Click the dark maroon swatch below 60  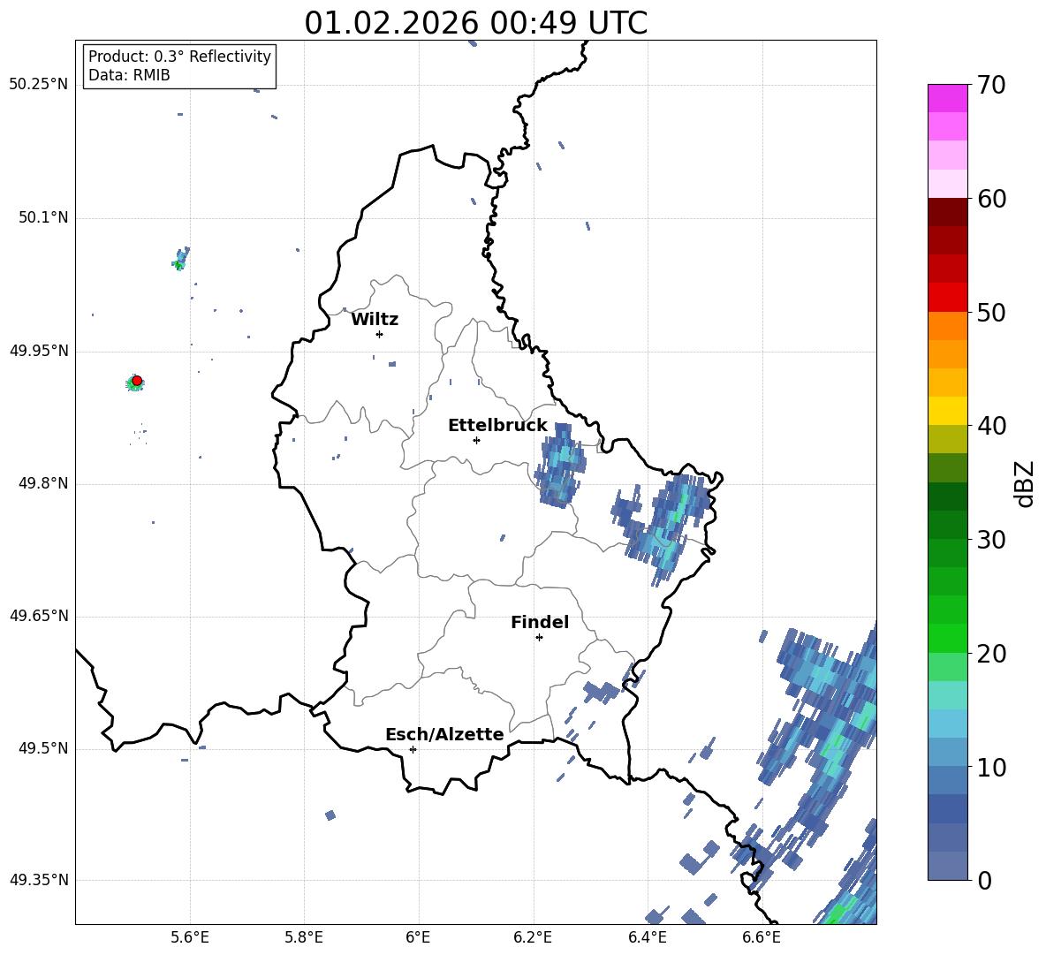(x=947, y=213)
